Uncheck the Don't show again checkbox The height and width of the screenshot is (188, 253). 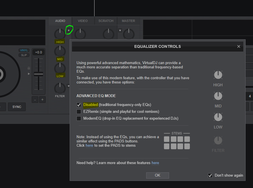tap(210, 175)
